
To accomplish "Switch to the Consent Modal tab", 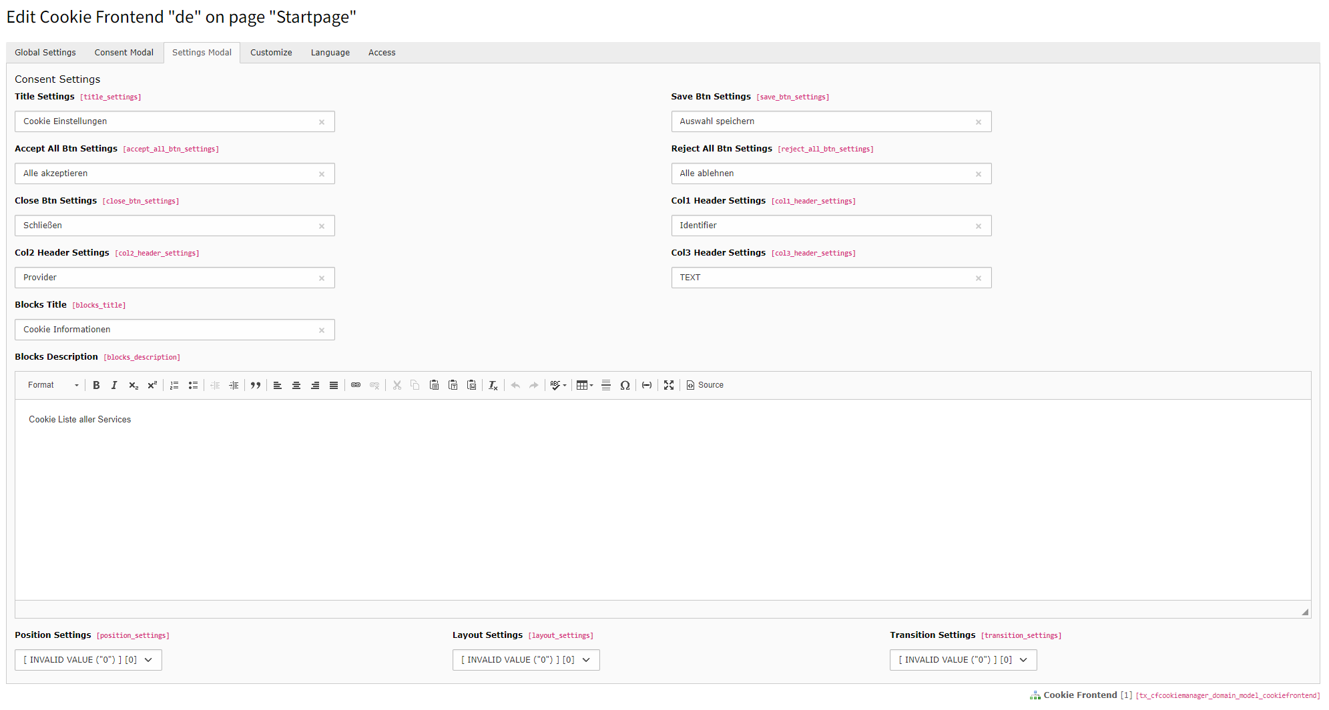I will [x=123, y=53].
